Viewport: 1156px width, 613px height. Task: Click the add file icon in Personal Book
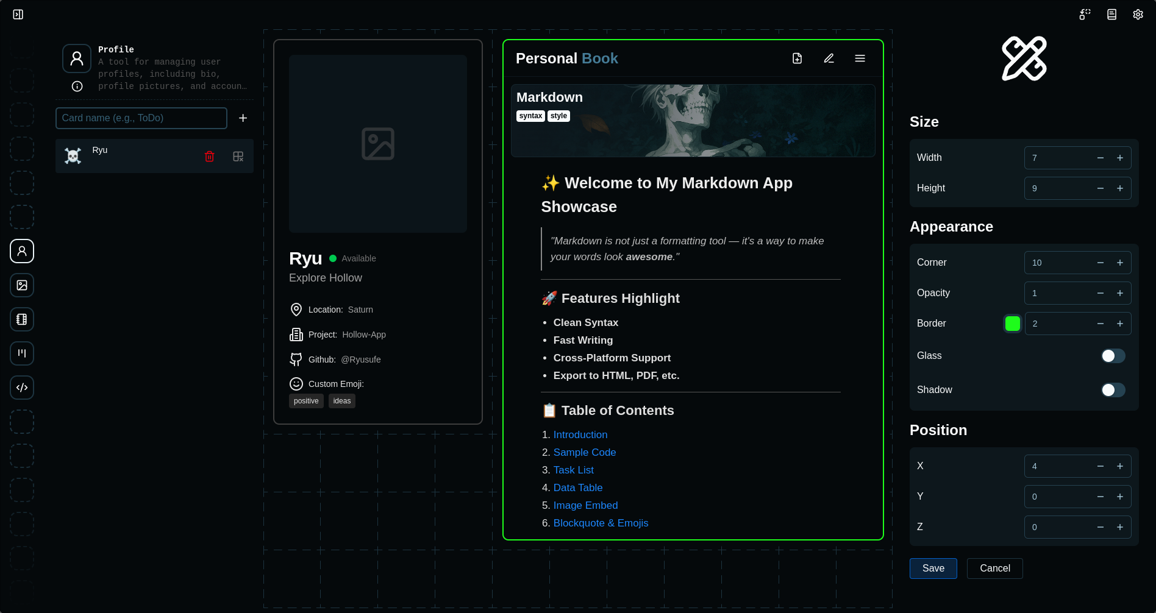(797, 58)
